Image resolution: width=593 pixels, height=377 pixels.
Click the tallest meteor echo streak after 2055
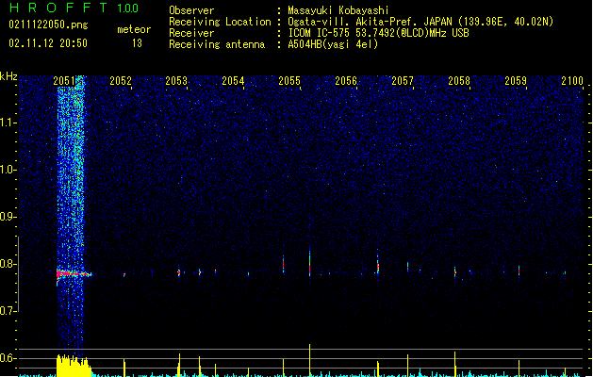310,262
